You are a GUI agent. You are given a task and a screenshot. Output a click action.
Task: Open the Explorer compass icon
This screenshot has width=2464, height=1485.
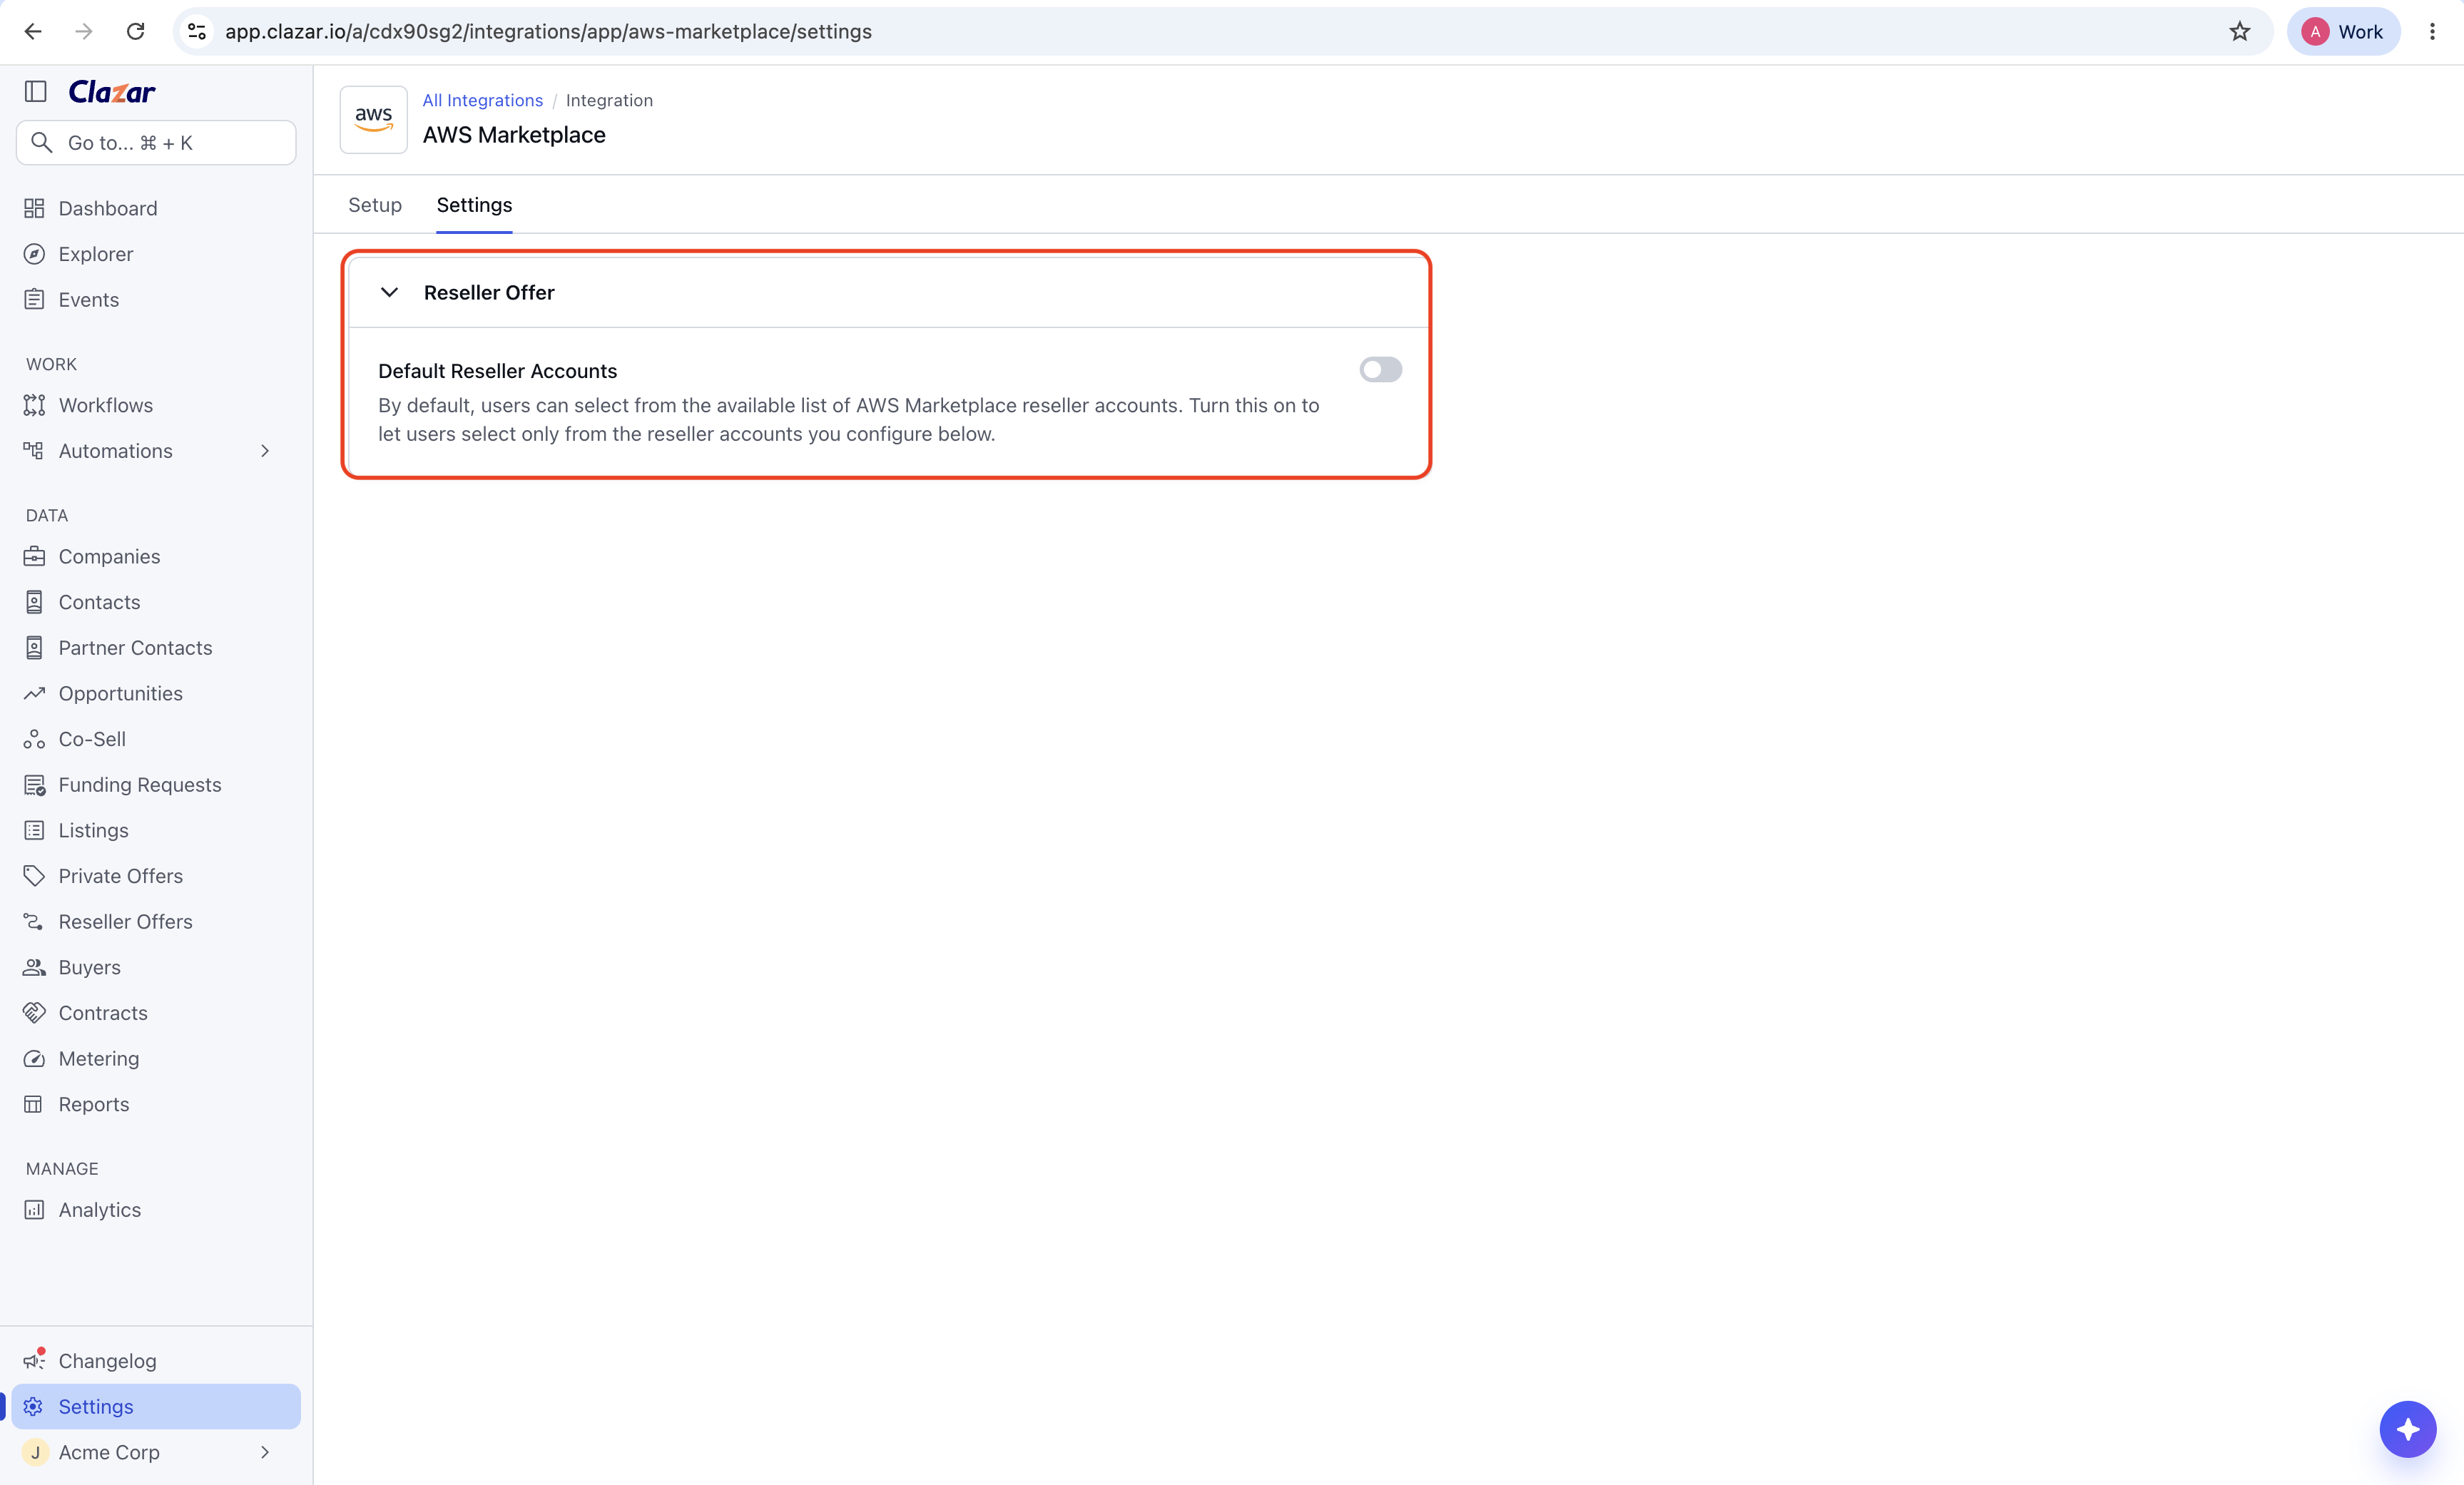34,254
